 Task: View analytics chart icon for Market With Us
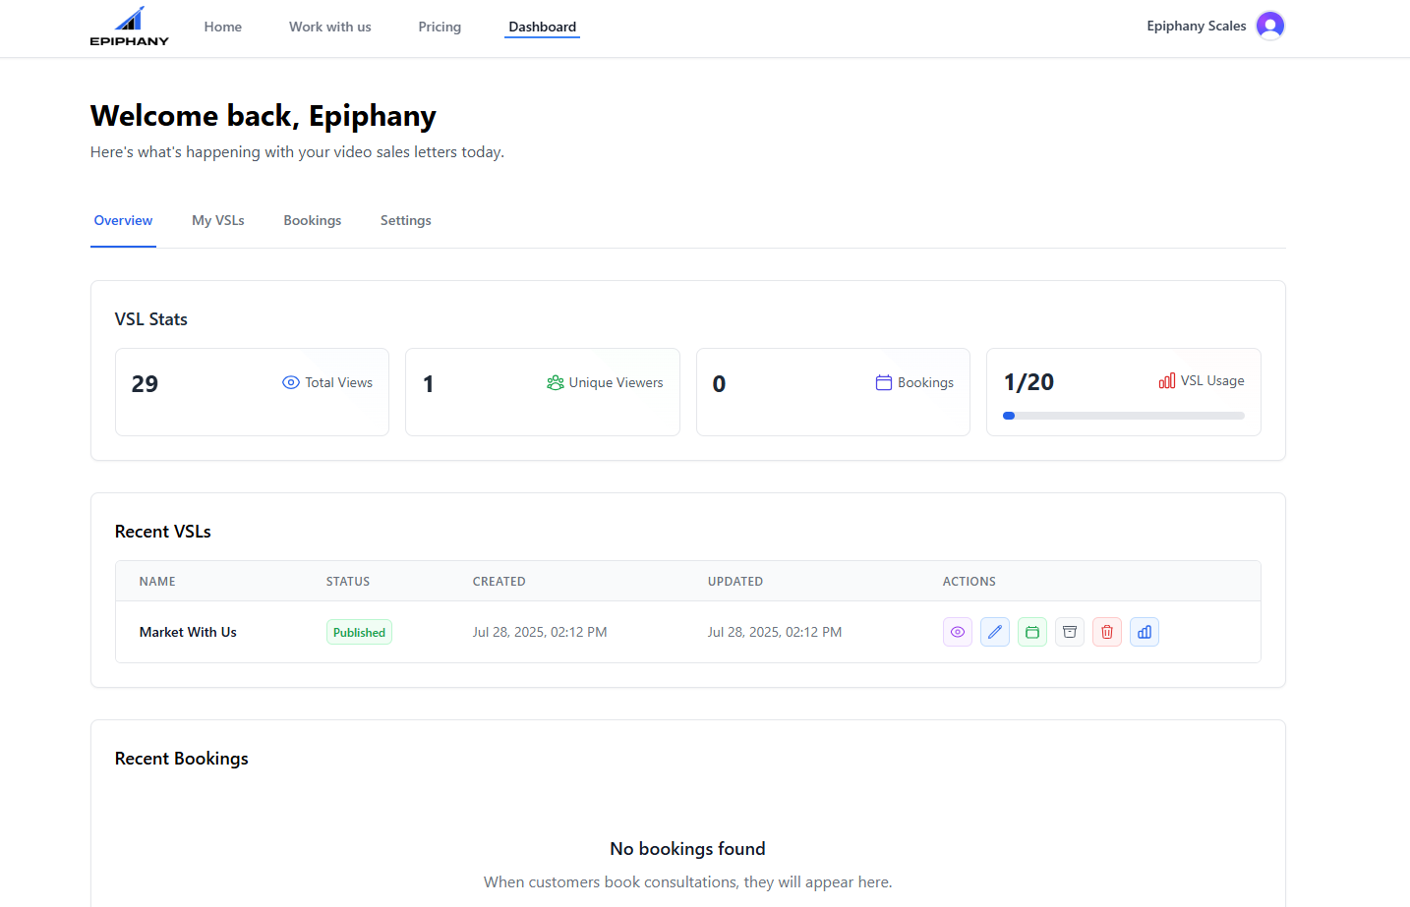point(1145,632)
